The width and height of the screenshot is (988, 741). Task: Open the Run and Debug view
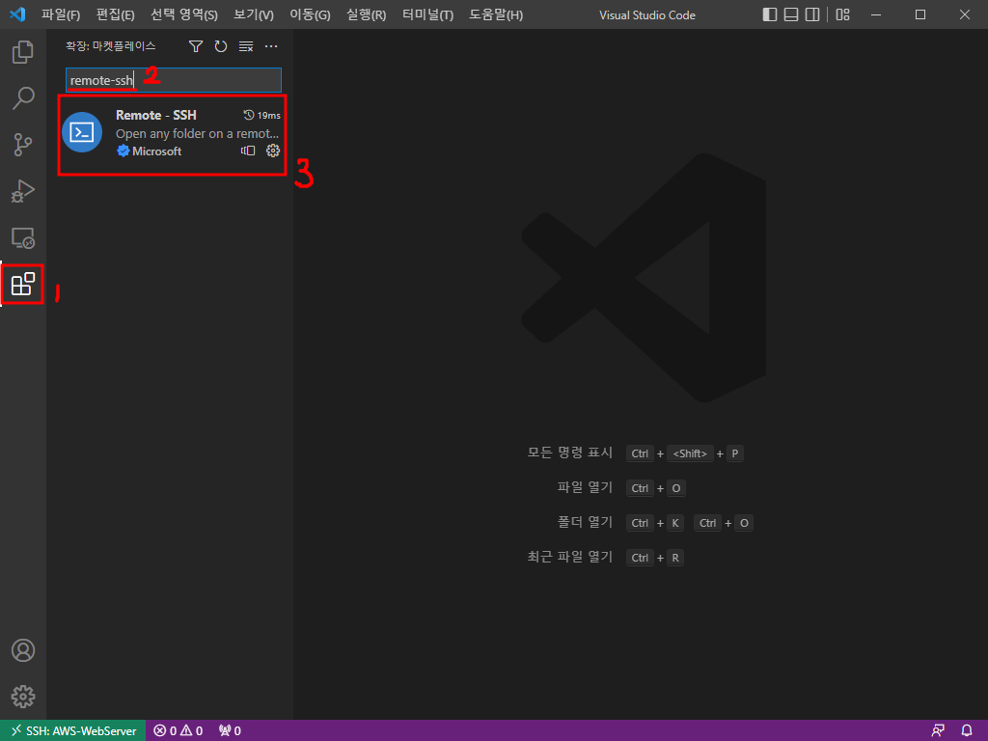pos(23,191)
